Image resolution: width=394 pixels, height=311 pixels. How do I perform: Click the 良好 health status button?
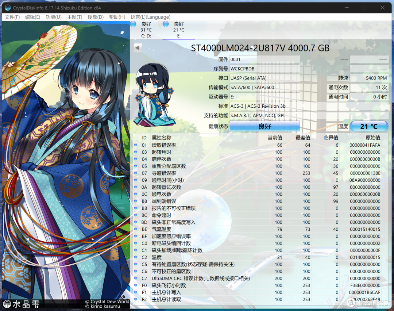(x=264, y=126)
